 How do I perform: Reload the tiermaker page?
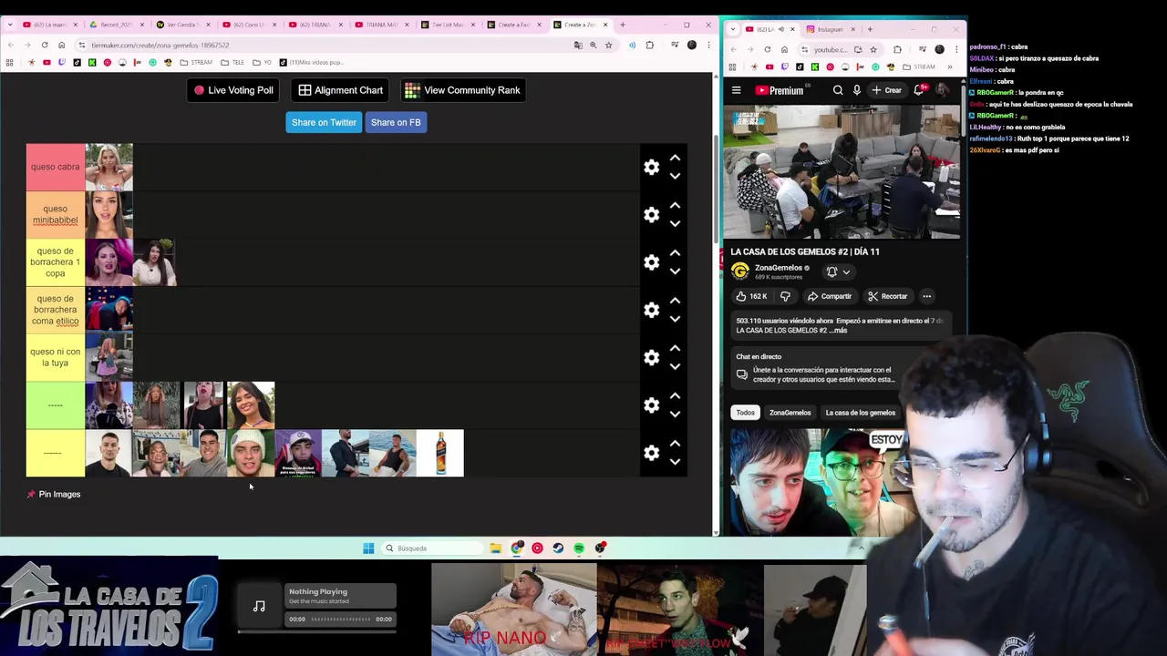tap(46, 45)
